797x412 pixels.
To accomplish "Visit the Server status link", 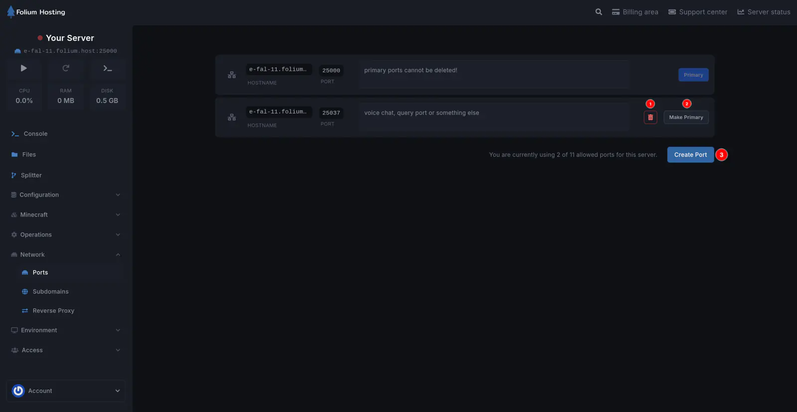I will pyautogui.click(x=764, y=12).
